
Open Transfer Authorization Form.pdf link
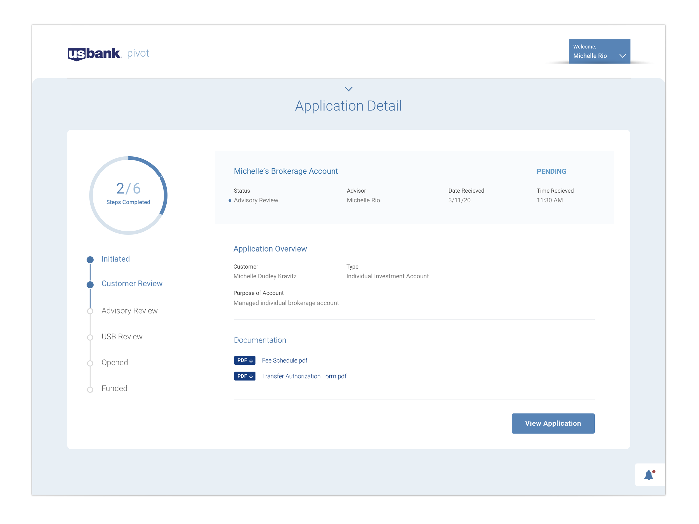coord(304,376)
